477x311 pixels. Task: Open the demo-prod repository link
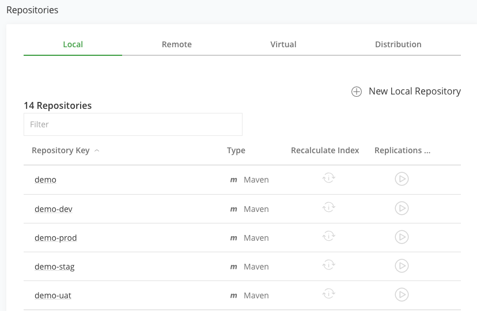(x=55, y=238)
